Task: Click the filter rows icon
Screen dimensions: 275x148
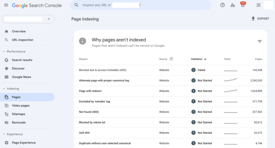Action: [260, 42]
